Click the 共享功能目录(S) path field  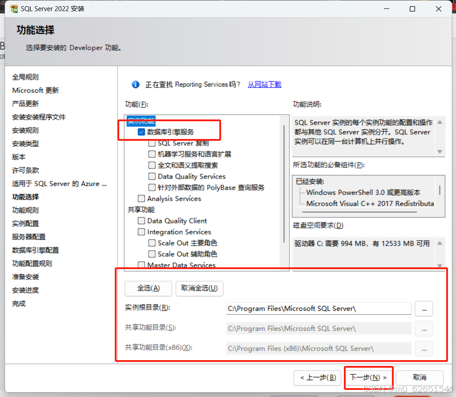coord(319,329)
